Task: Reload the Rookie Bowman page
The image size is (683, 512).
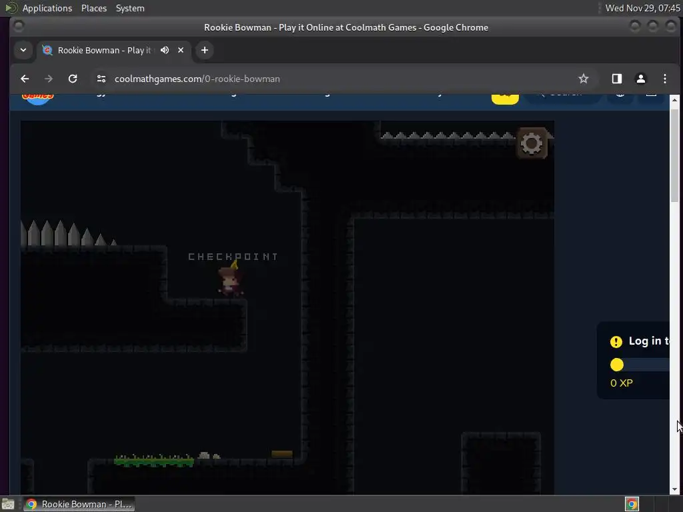Action: tap(73, 79)
